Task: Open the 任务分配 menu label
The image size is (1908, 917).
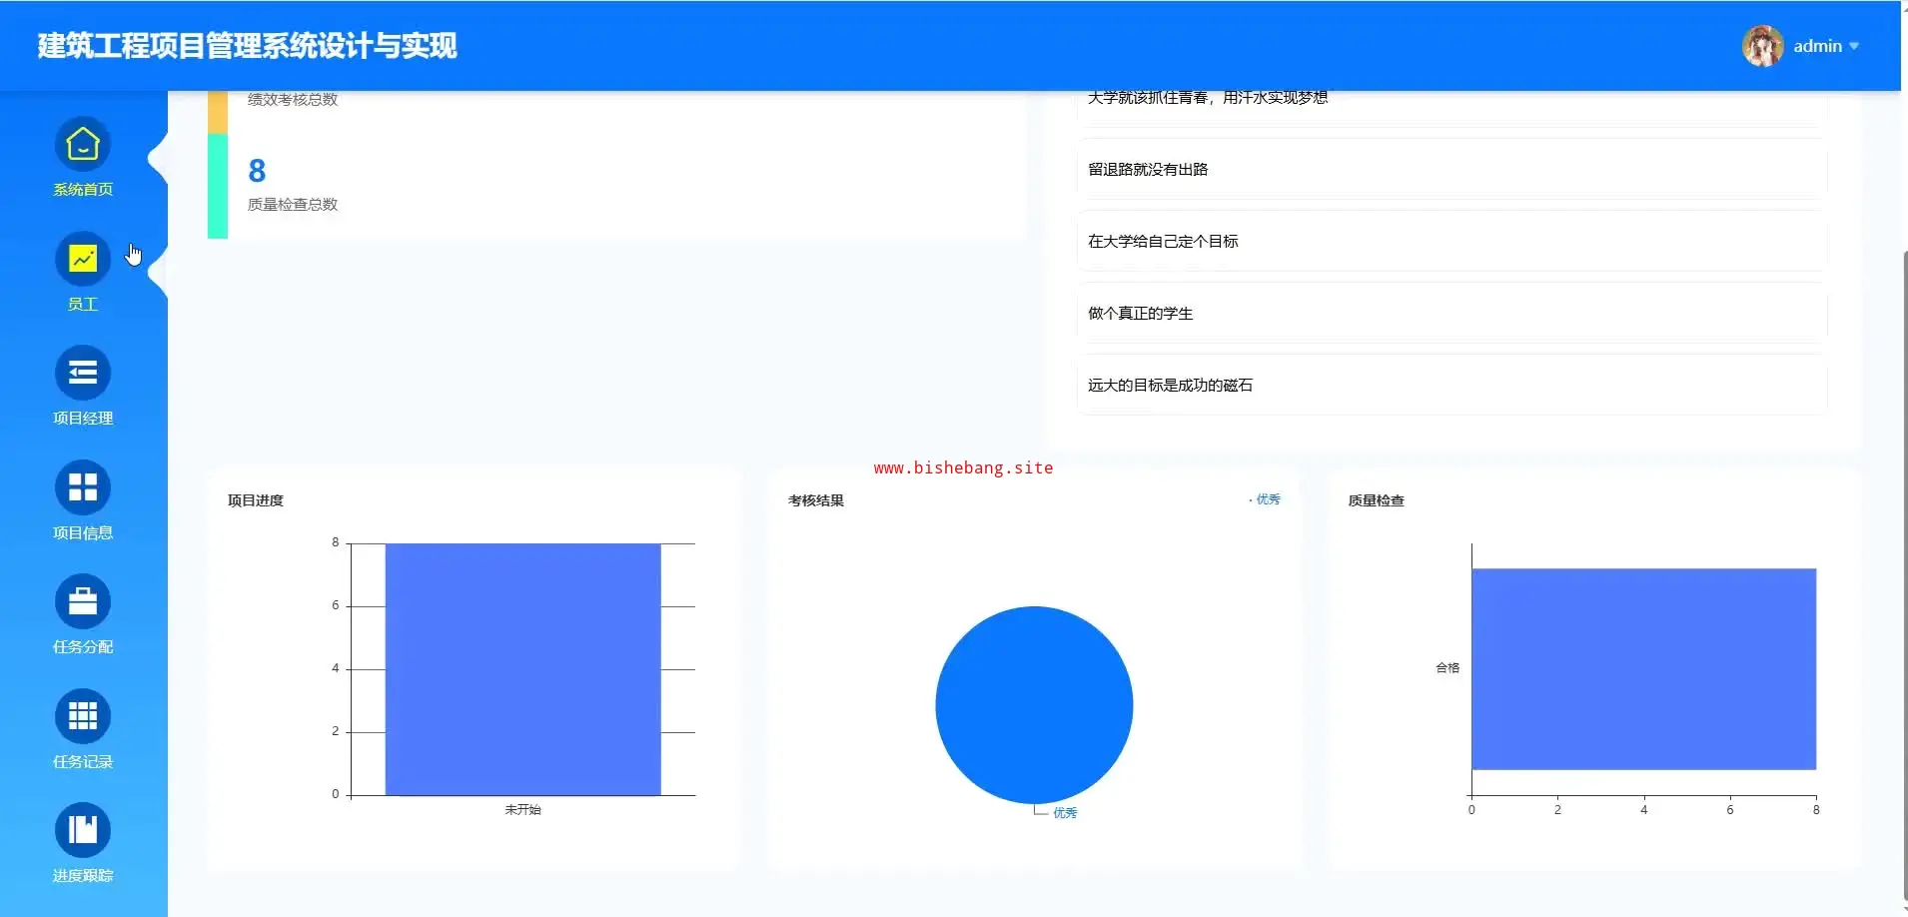Action: (83, 647)
